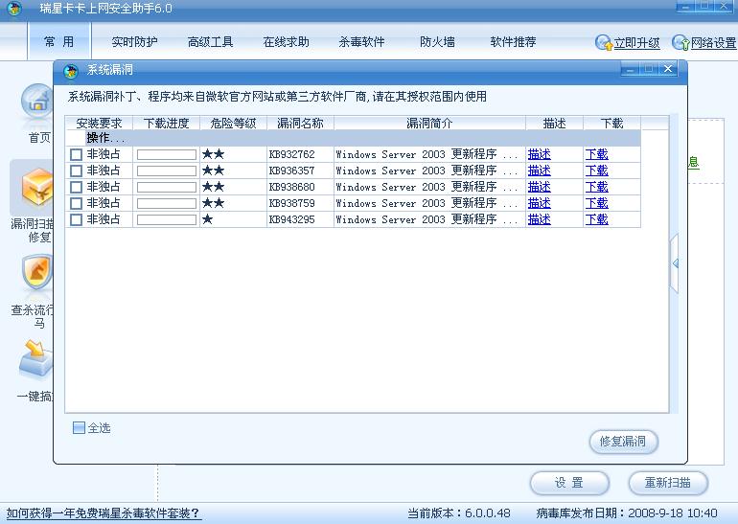Click the 设置 button
This screenshot has width=738, height=524.
coord(569,483)
